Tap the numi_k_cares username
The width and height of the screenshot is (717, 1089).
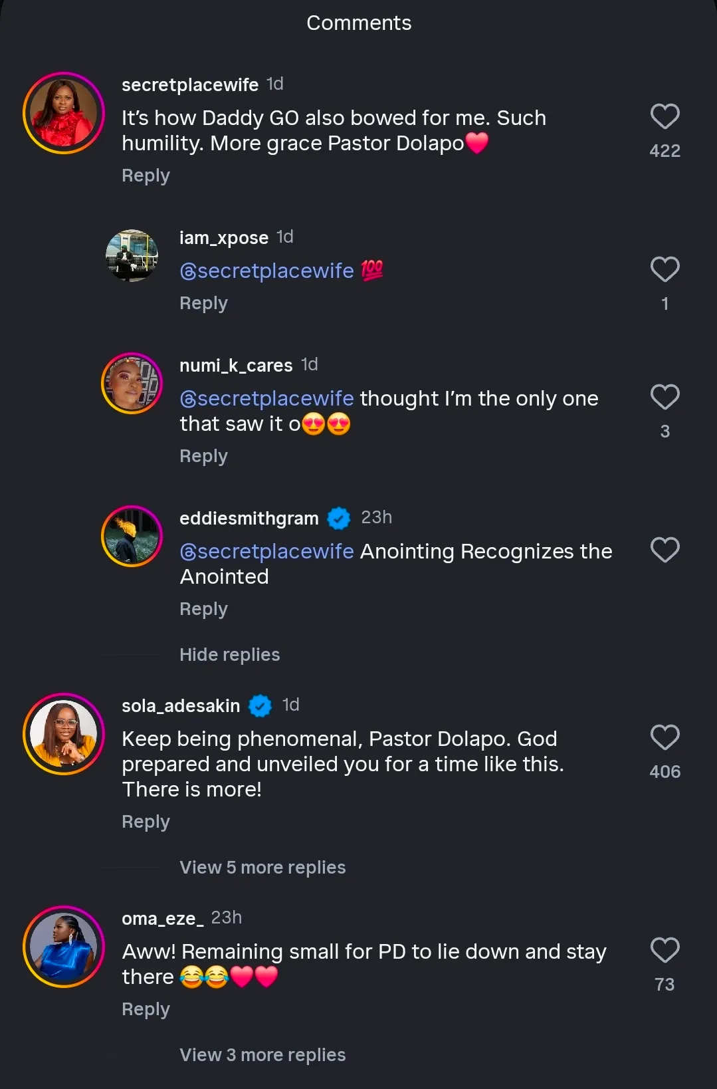pyautogui.click(x=236, y=366)
